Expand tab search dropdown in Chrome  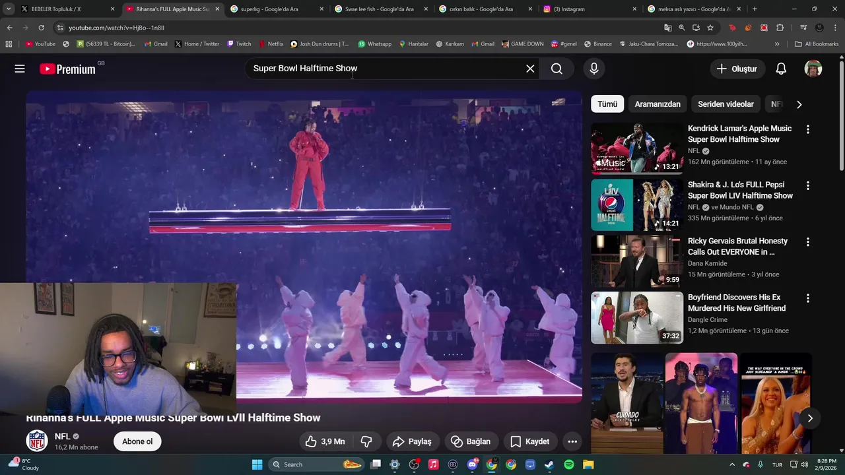pyautogui.click(x=9, y=9)
